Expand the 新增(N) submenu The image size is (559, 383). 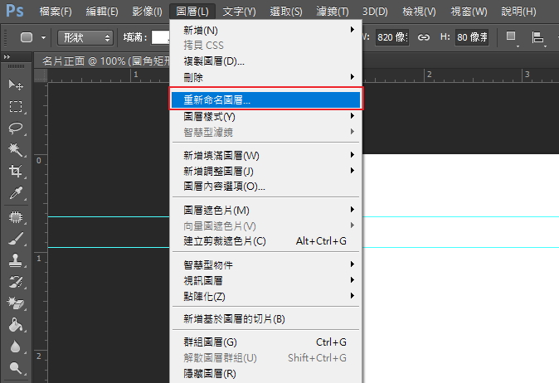click(266, 31)
